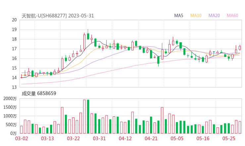The width and height of the screenshot is (245, 146).
Task: Click the 05-16 date label
Action: click(x=203, y=138)
